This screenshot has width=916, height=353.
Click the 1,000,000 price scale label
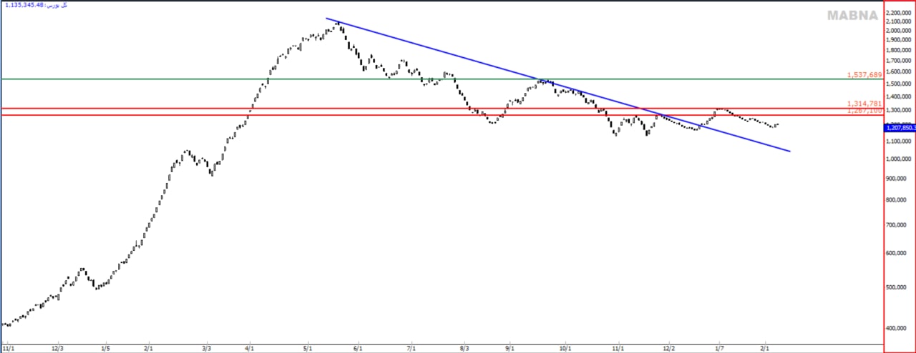point(899,159)
